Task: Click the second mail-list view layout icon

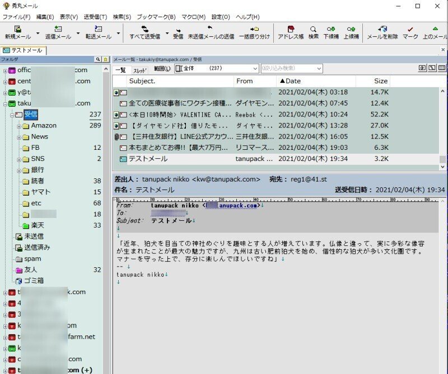Action: pyautogui.click(x=432, y=68)
